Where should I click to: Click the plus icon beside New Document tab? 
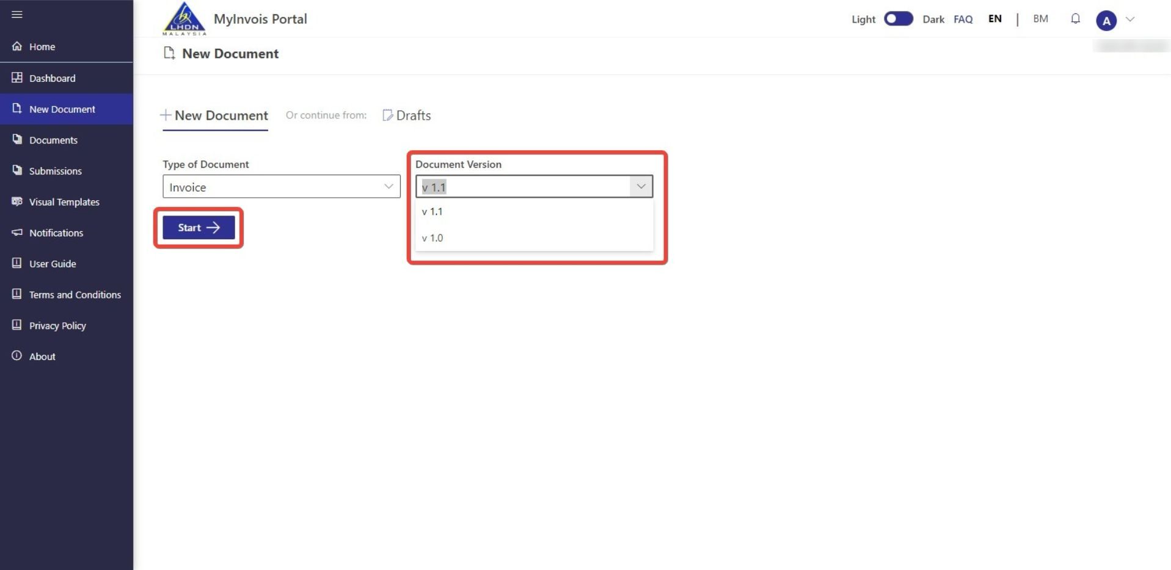click(x=166, y=115)
